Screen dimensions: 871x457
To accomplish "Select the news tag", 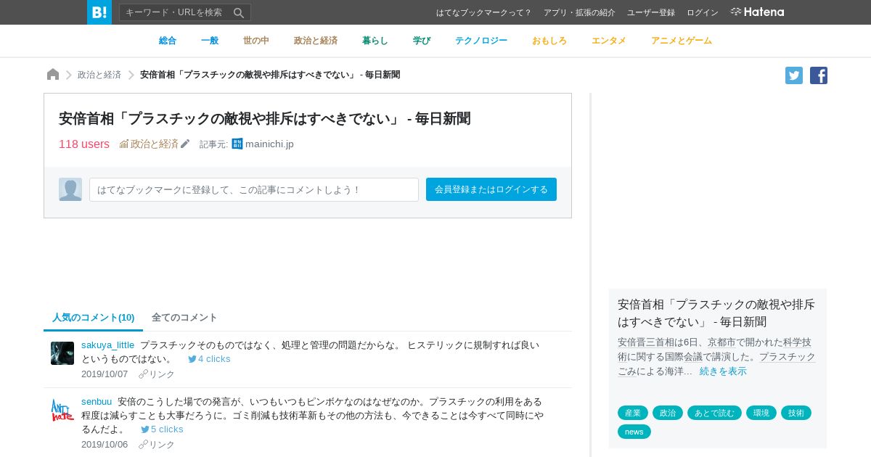I will (x=634, y=432).
